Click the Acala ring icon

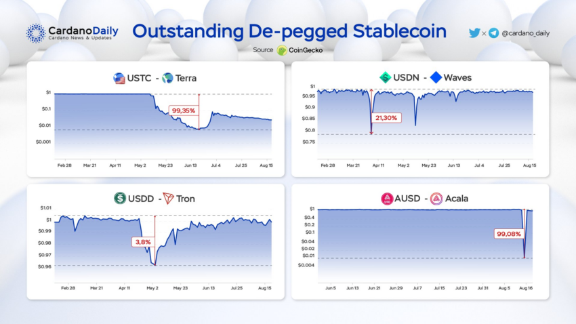436,199
